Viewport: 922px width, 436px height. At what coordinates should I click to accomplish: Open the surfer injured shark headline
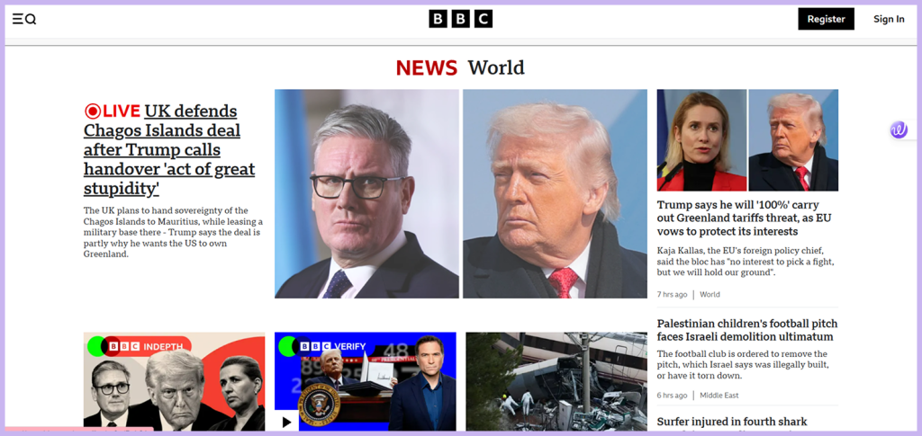click(x=731, y=422)
